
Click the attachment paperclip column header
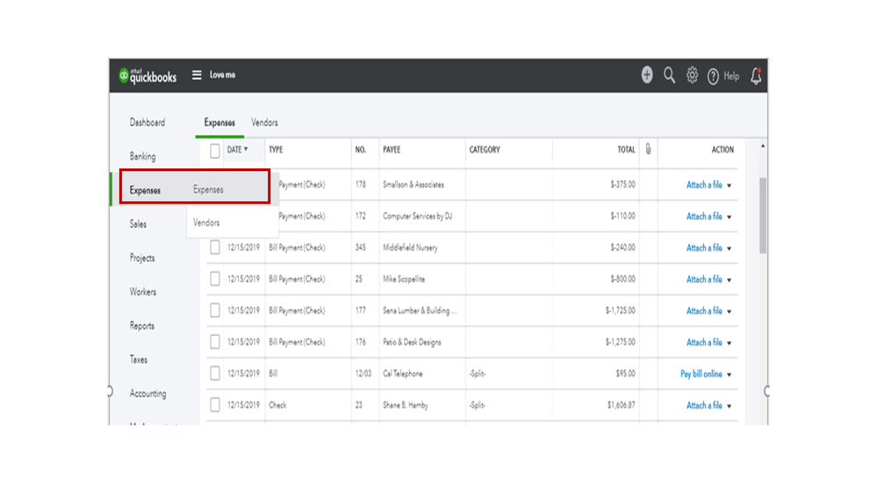point(648,149)
